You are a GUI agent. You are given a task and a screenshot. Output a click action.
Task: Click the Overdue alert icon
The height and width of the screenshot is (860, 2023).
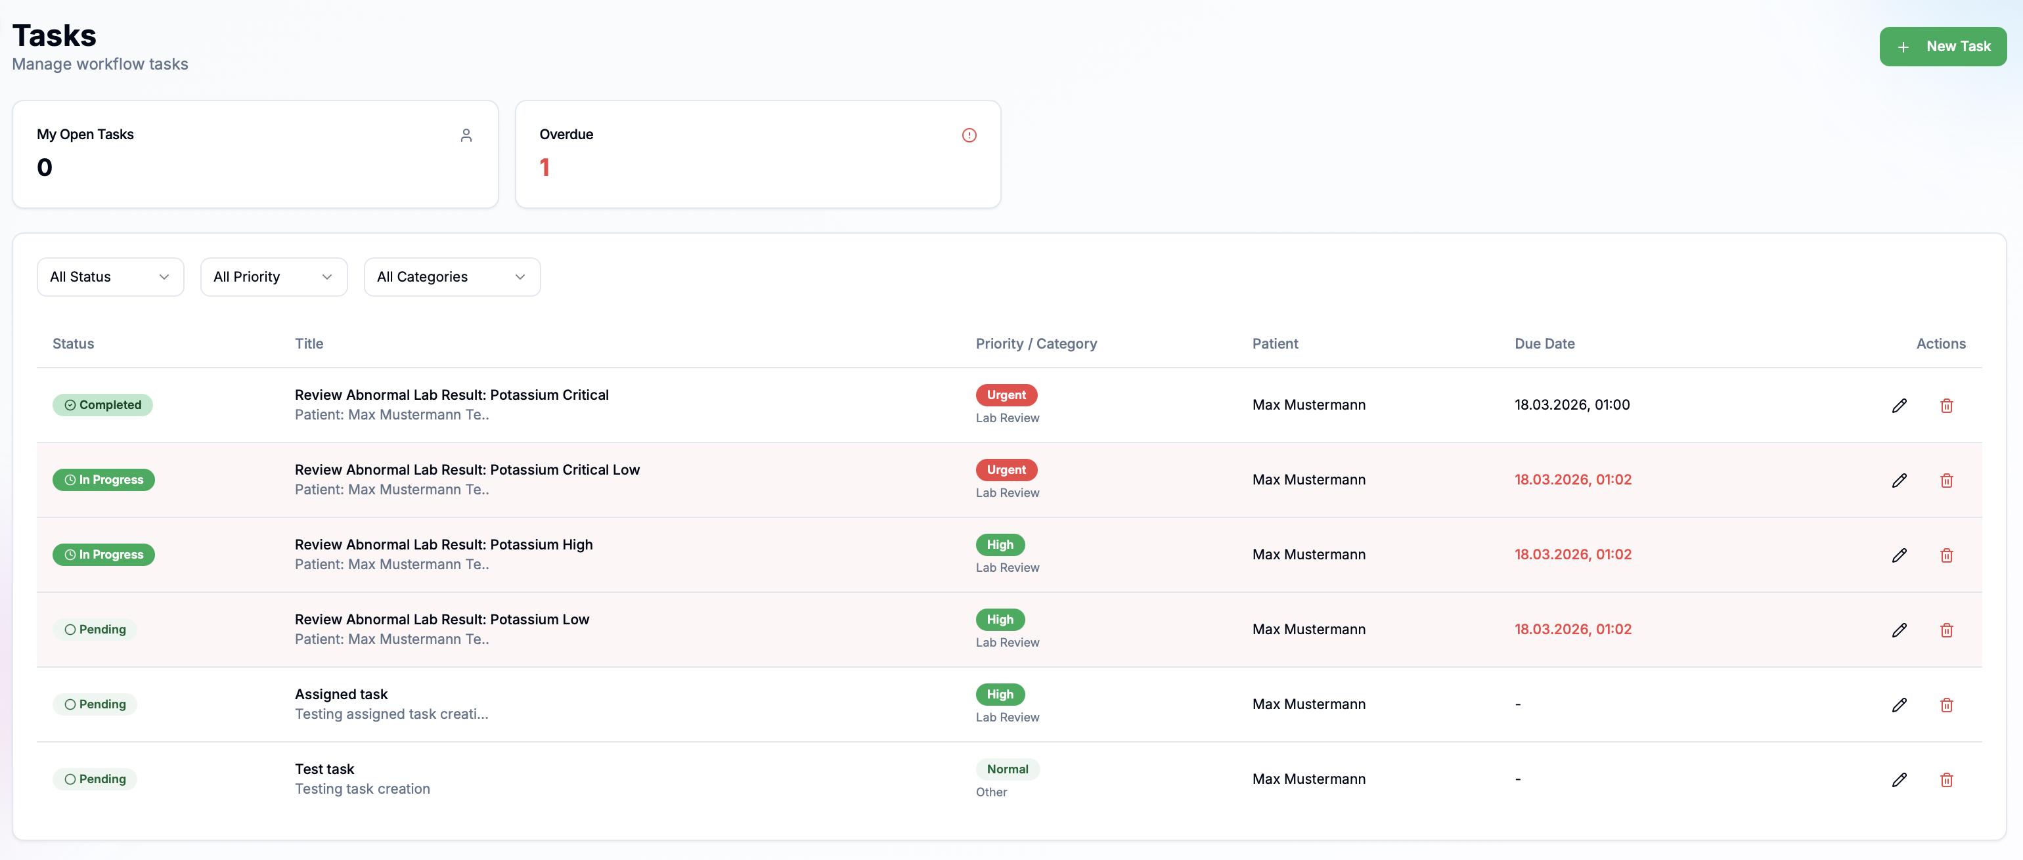[x=969, y=135]
